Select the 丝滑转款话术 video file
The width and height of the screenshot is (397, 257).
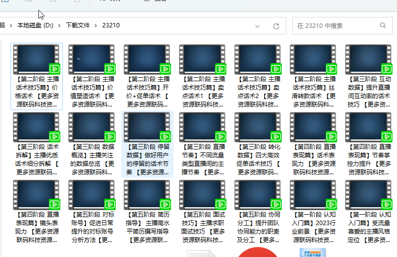[x=313, y=76]
